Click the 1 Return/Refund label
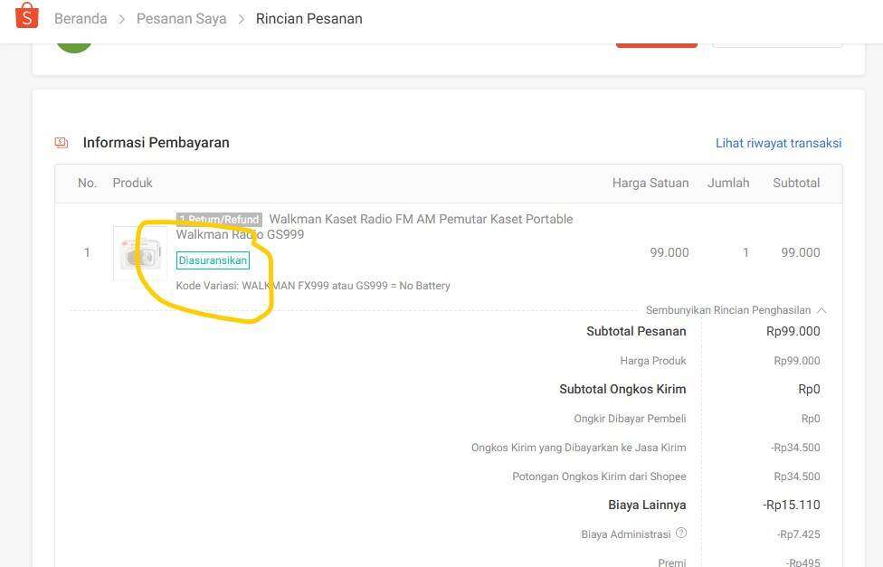883x567 pixels. [x=219, y=220]
